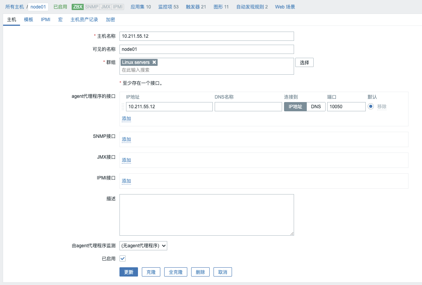The width and height of the screenshot is (422, 285).
Task: Click the group search field 在此输入搜索
Action: pyautogui.click(x=207, y=70)
